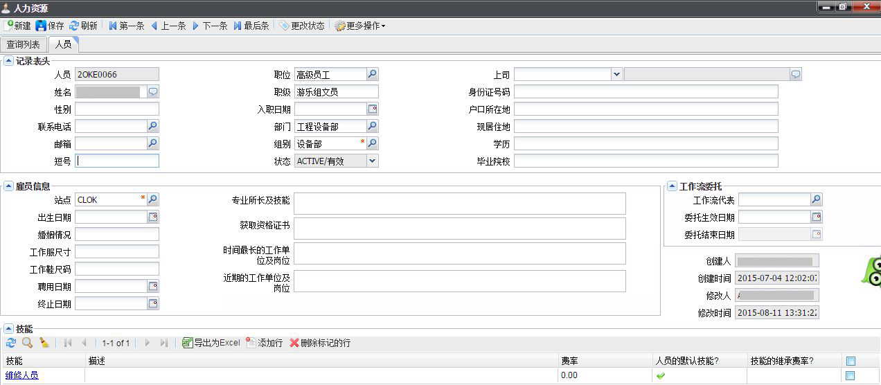Open lookup icon for 邮箱
Viewport: 881px width, 385px height.
pos(153,143)
